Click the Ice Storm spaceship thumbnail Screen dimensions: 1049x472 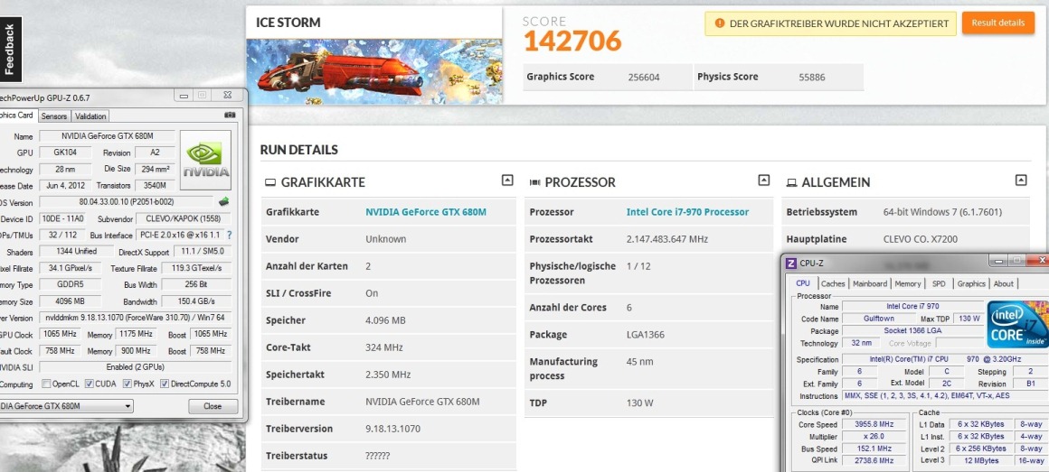(374, 71)
